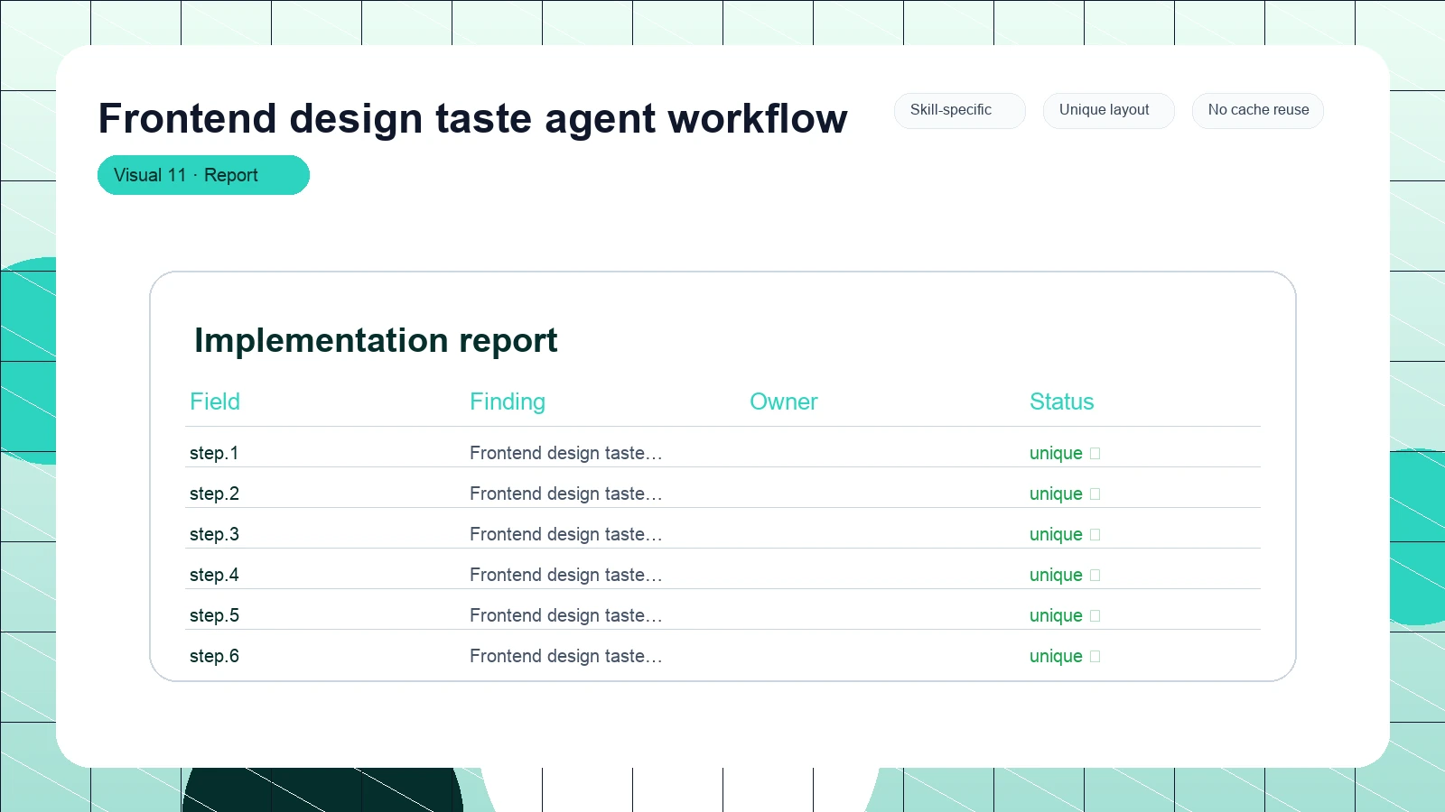
Task: Click the Skill-specific pill
Action: (x=959, y=110)
